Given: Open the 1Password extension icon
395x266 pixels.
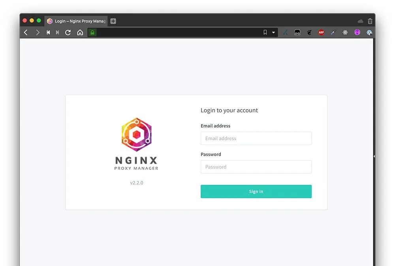Looking at the screenshot, I should click(x=369, y=32).
